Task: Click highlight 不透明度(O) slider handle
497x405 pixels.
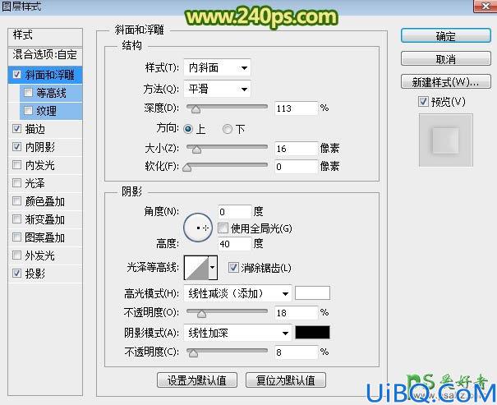Action: [201, 314]
